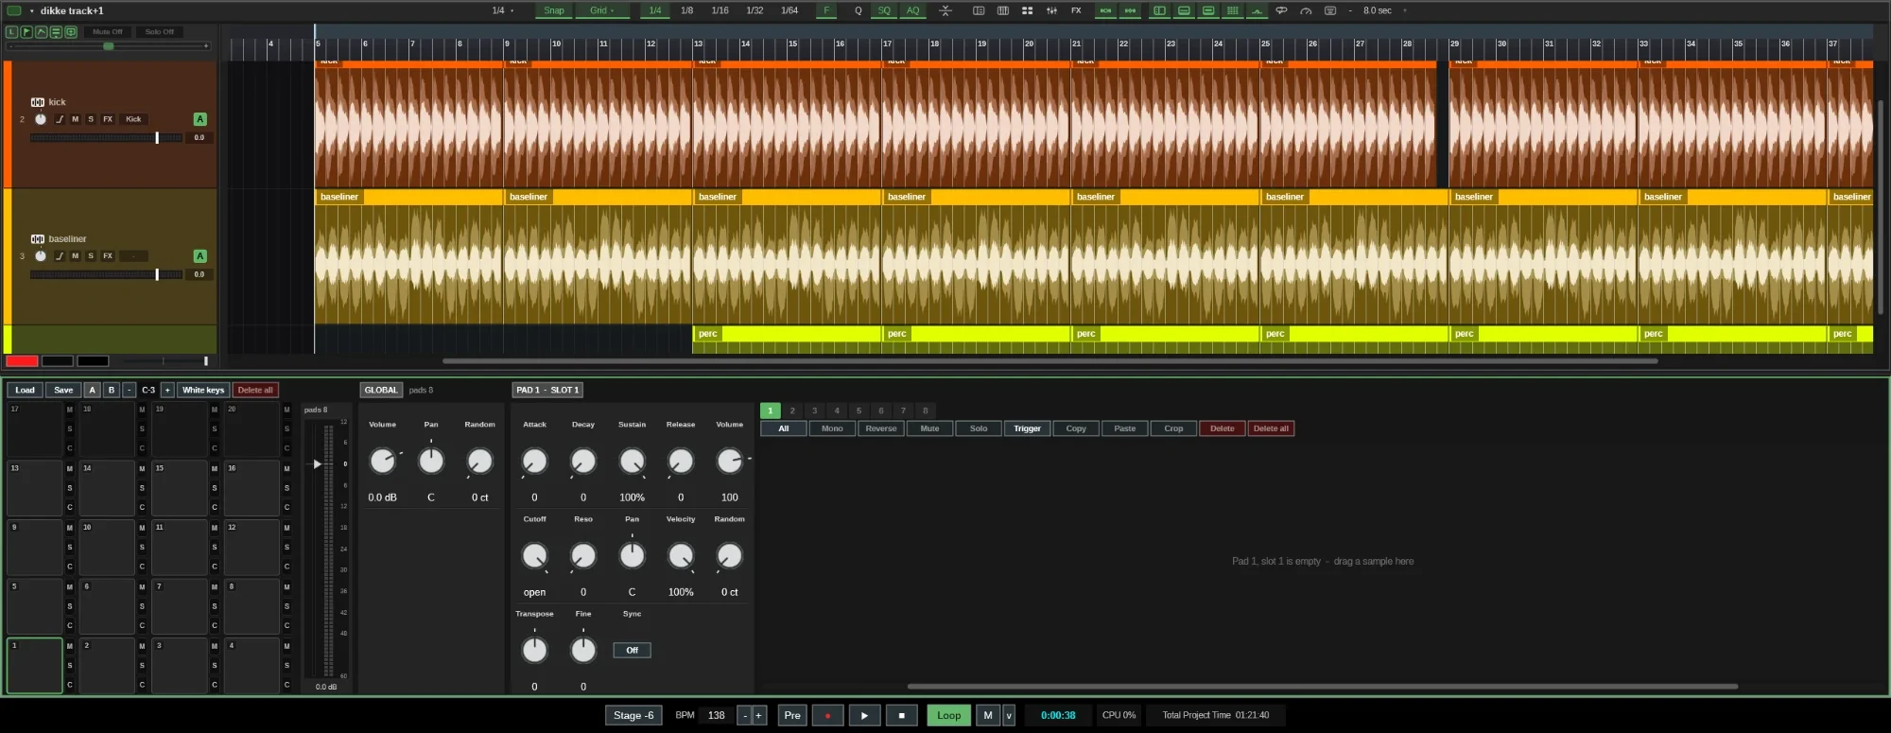Toggle Sync Off button in pad settings
The width and height of the screenshot is (1891, 733).
[x=632, y=651]
